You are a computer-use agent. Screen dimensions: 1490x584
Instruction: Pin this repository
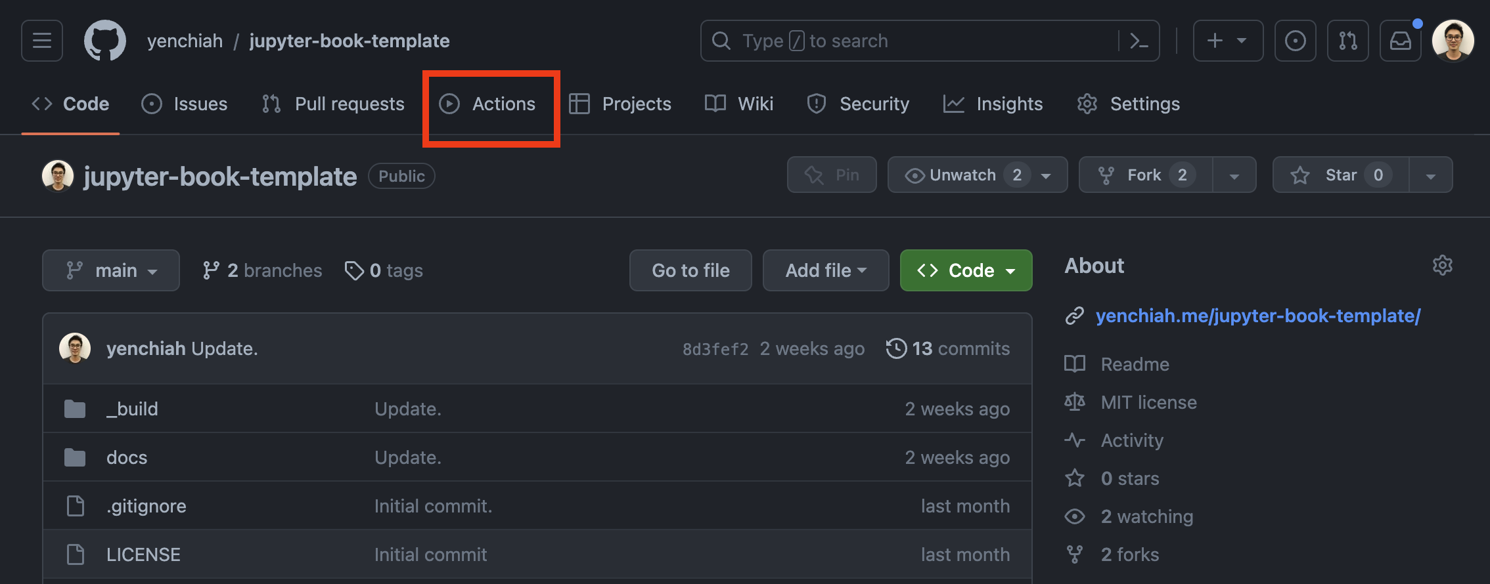832,175
